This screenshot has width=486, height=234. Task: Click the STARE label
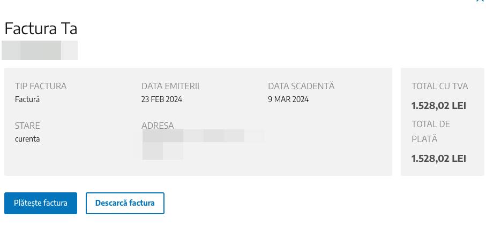[x=27, y=126]
